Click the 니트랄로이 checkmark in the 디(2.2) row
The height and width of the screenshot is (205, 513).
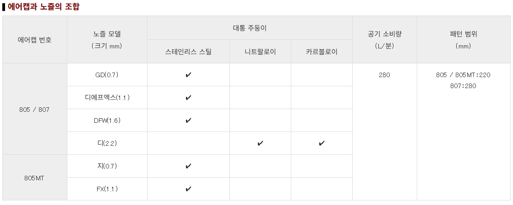(x=260, y=143)
